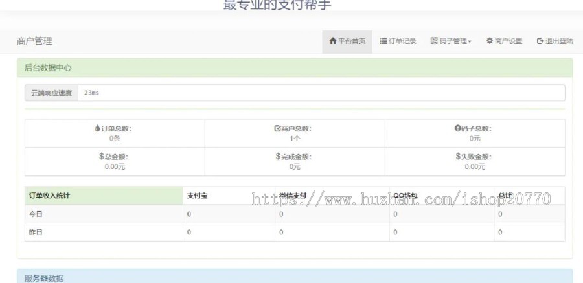
Task: Click the 码子总数 label text
Action: 476,129
